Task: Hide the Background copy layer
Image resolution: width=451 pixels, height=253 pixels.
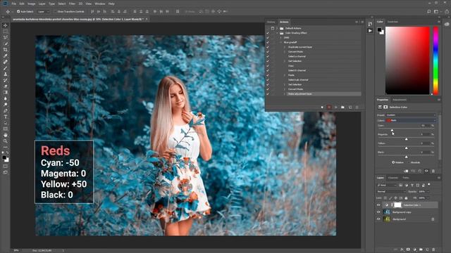Action: (x=378, y=212)
